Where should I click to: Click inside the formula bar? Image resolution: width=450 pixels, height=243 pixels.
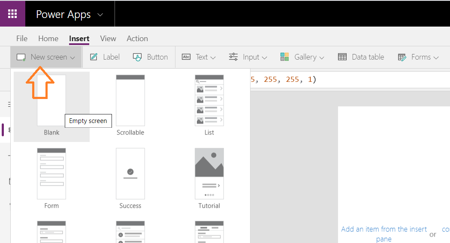(x=350, y=80)
